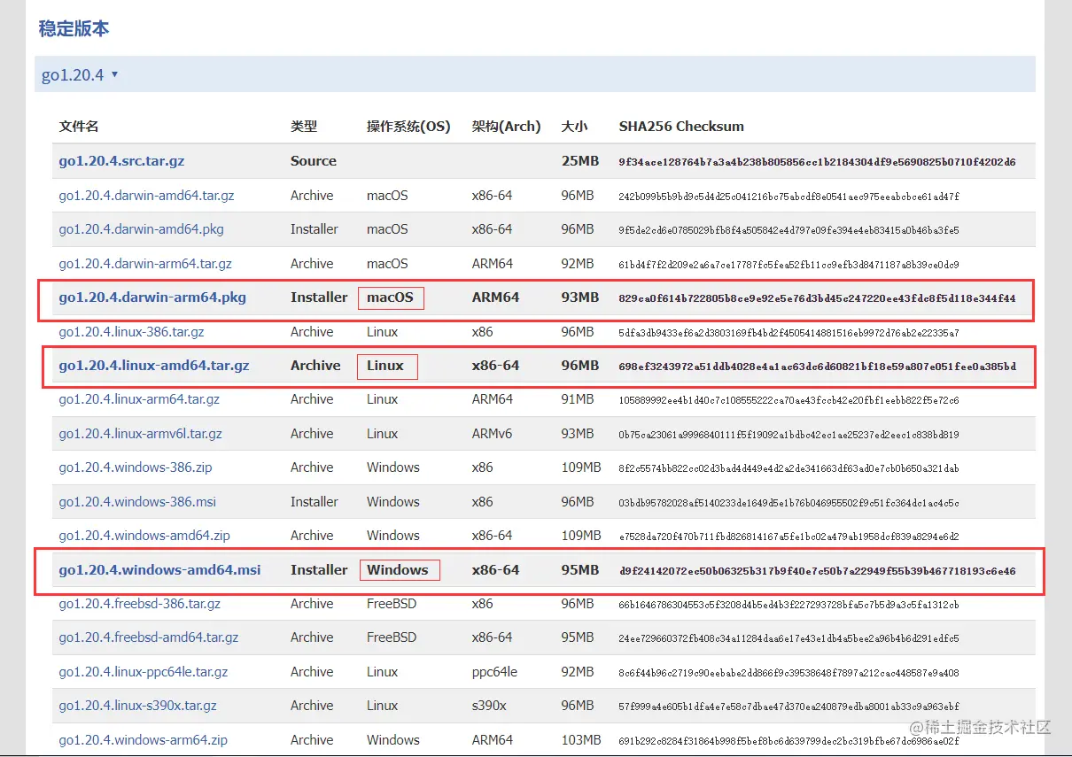Select go1.20.4.linux-armv6l.tar.gz download
The image size is (1072, 757).
pyautogui.click(x=140, y=434)
